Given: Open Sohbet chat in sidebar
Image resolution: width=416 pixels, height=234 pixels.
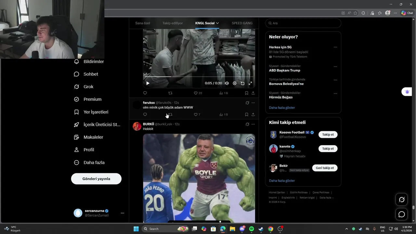Looking at the screenshot, I should 86,74.
